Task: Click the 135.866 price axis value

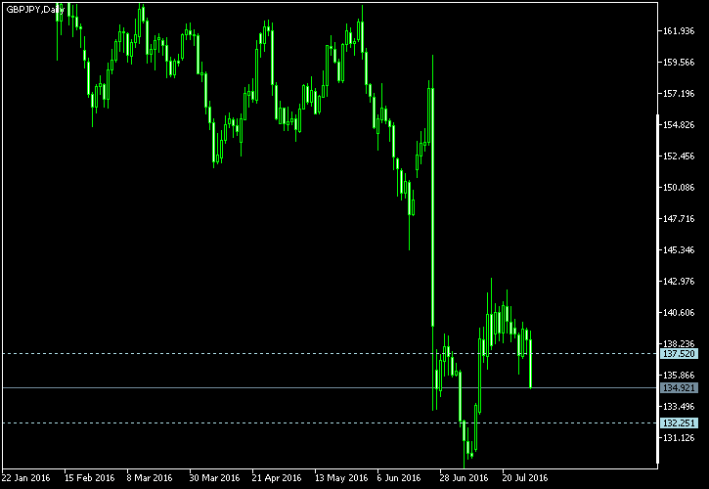Action: click(679, 376)
